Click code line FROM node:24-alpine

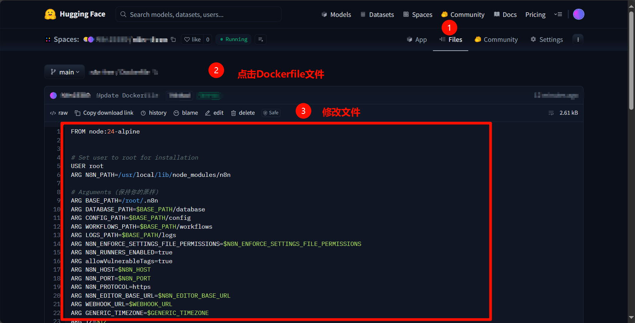coord(105,132)
